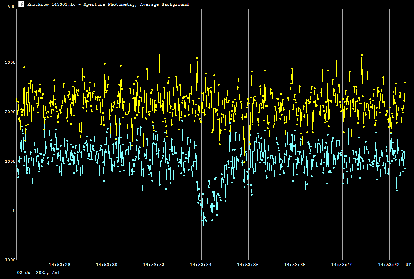
Task: Click the 1000 Y-axis tick label
Action: pyautogui.click(x=9, y=161)
